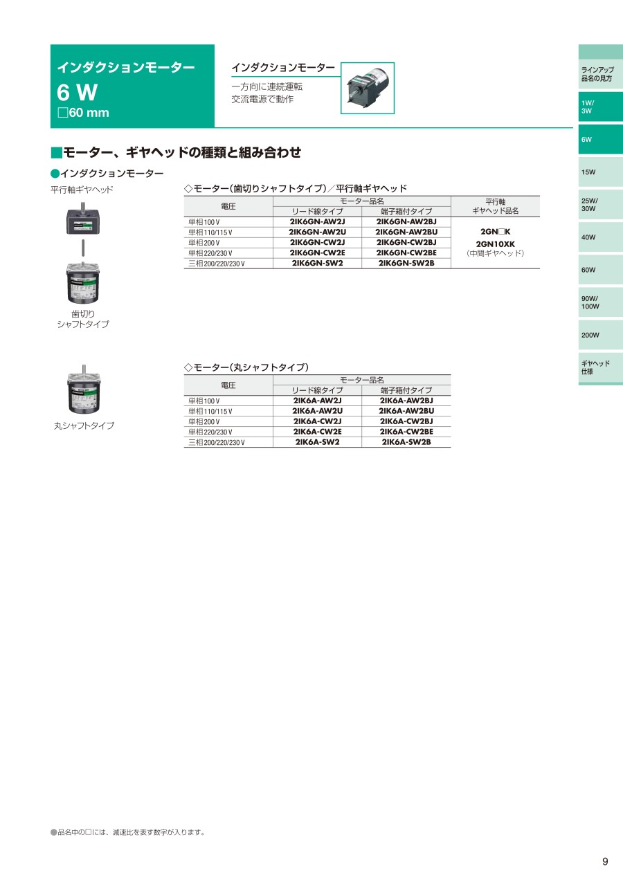Click the 歯切りシャフトタイプ motor image

[83, 282]
